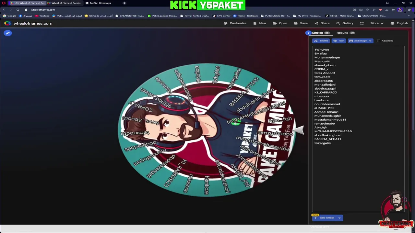Click the entry mbesooo in list
This screenshot has width=415, height=233.
click(x=321, y=96)
